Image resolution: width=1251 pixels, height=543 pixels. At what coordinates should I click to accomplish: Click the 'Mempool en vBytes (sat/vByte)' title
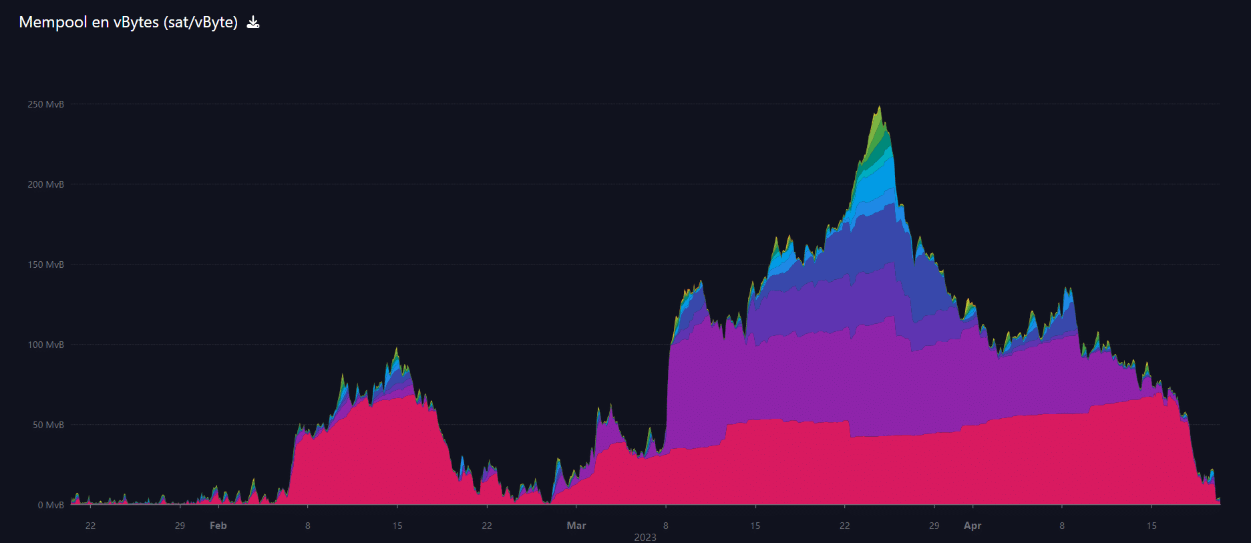pyautogui.click(x=128, y=22)
